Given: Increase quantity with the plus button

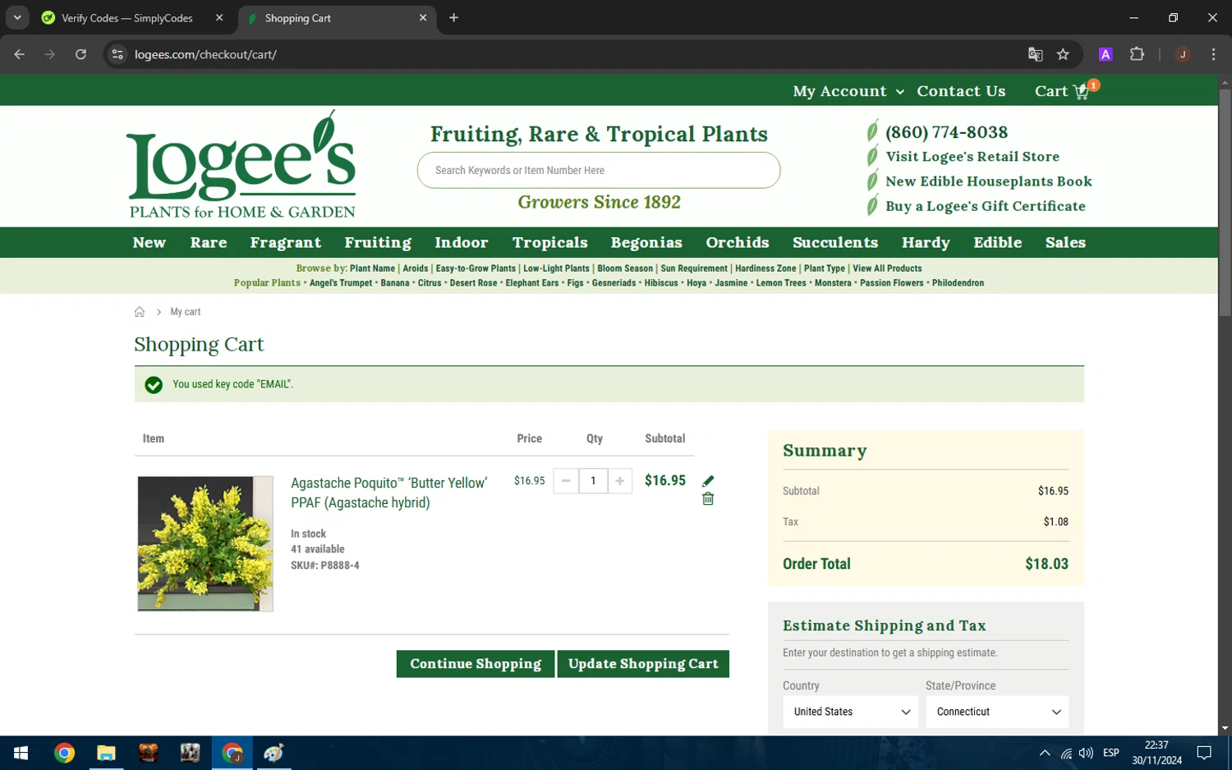Looking at the screenshot, I should [620, 481].
